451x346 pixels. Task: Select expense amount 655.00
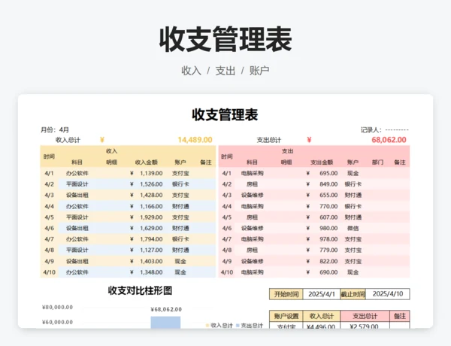328,195
